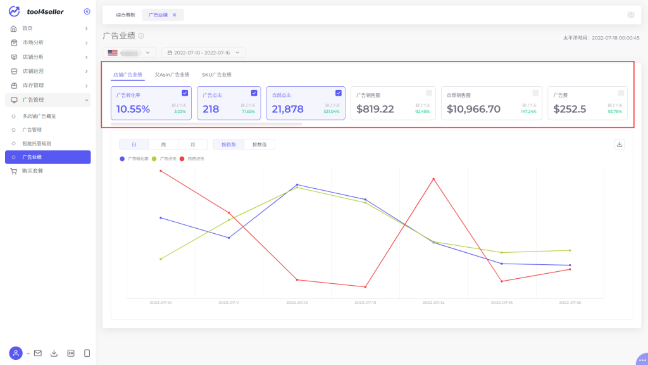The image size is (648, 365).
Task: Enable the 广告销售额 metric checkbox
Action: click(x=429, y=93)
